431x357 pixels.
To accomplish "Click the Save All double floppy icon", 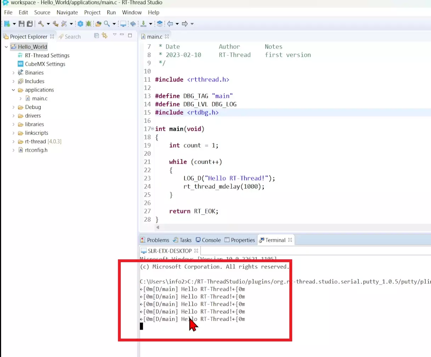I will (x=30, y=24).
